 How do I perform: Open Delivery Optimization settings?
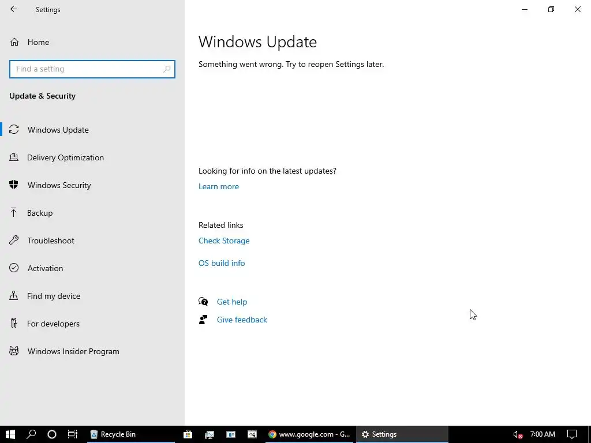92,157
